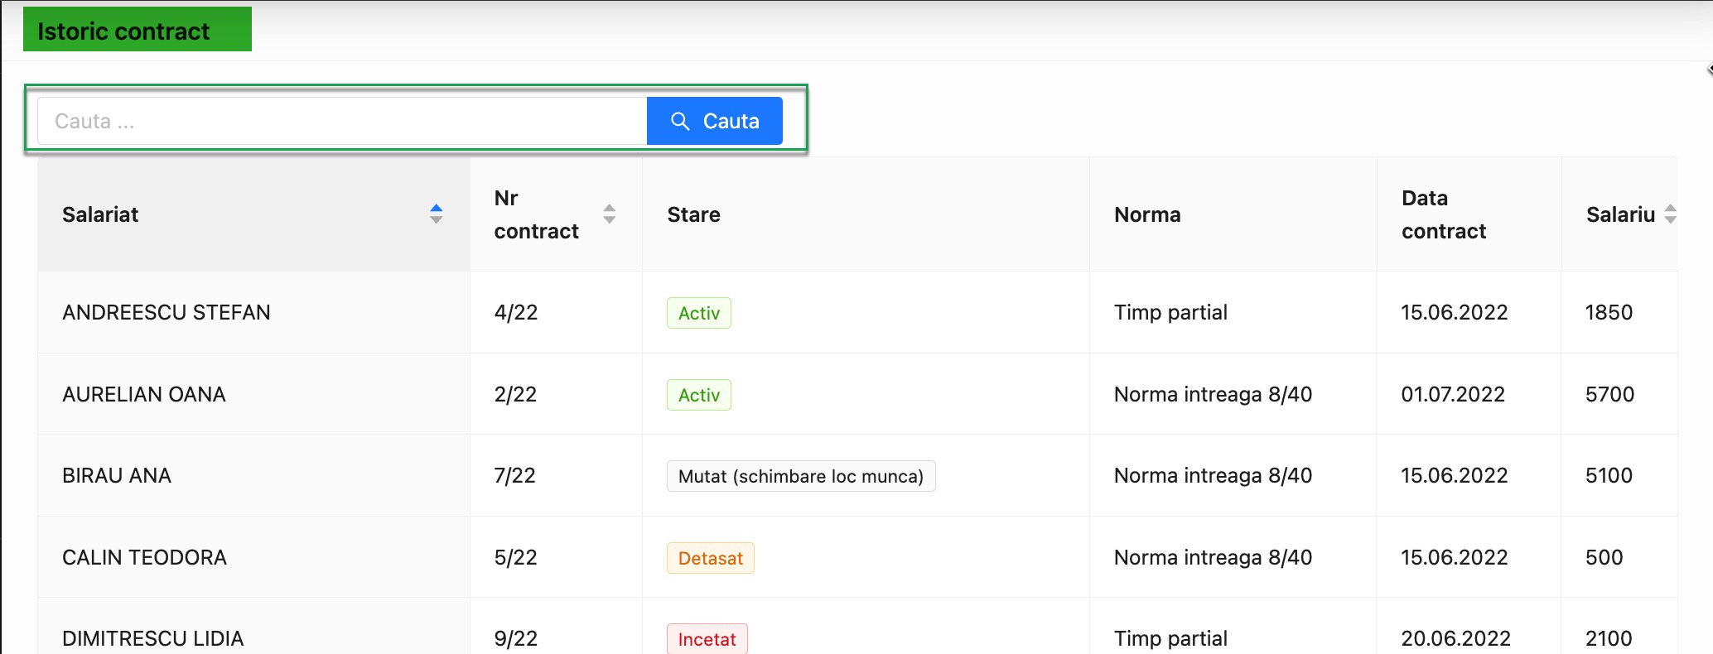Click the orange Detasat status tag
1713x654 pixels.
711,558
